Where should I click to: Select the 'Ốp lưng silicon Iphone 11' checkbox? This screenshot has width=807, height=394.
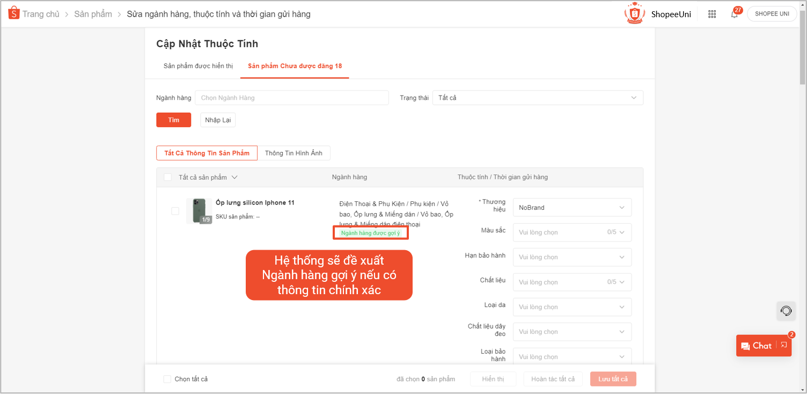pyautogui.click(x=175, y=211)
